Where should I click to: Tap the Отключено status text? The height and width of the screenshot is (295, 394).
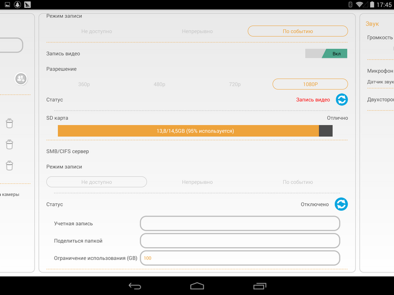[315, 204]
